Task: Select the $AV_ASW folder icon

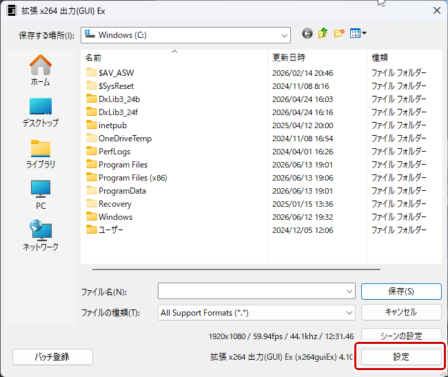Action: coord(92,72)
